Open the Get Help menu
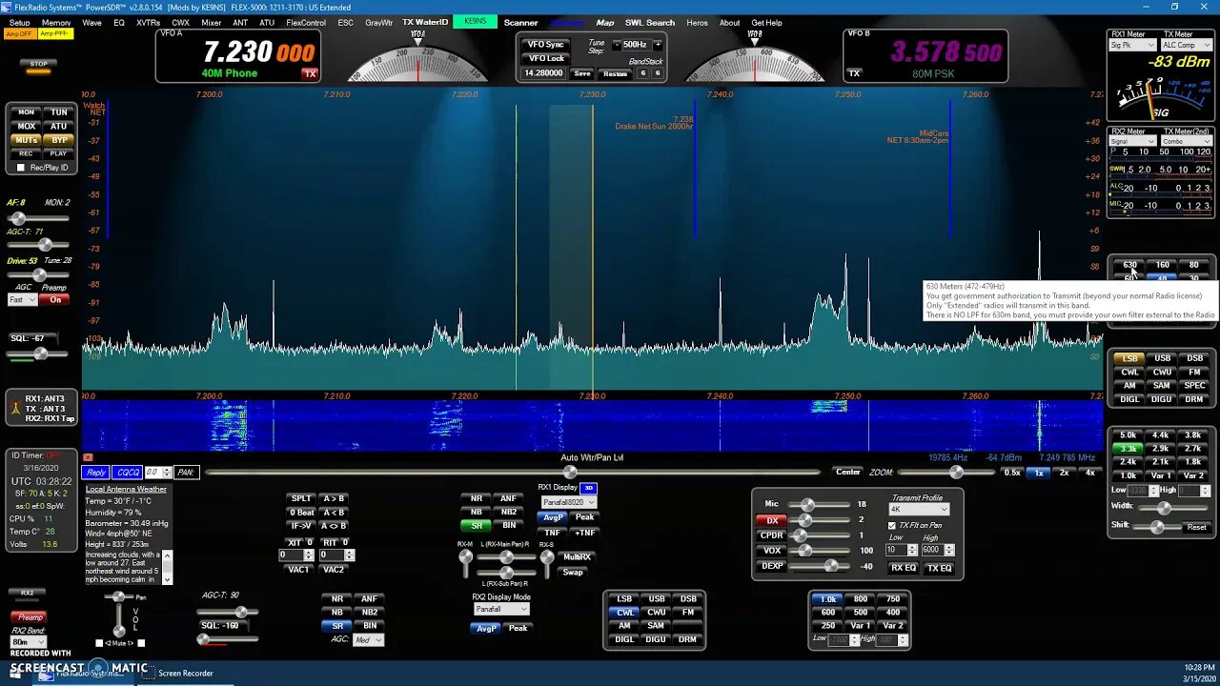This screenshot has width=1220, height=686. 766,22
